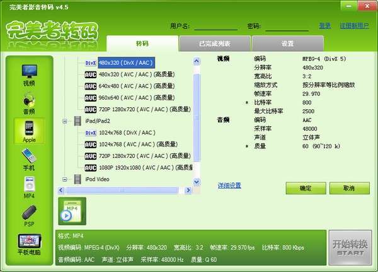Open the 设置 tab
Viewport: 378px width, 272px height.
(x=288, y=44)
